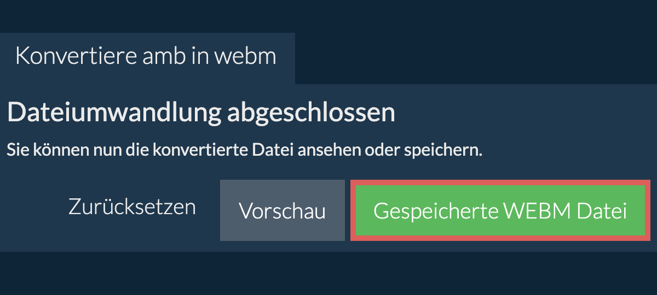Click the Konvertiere tab title

click(146, 57)
